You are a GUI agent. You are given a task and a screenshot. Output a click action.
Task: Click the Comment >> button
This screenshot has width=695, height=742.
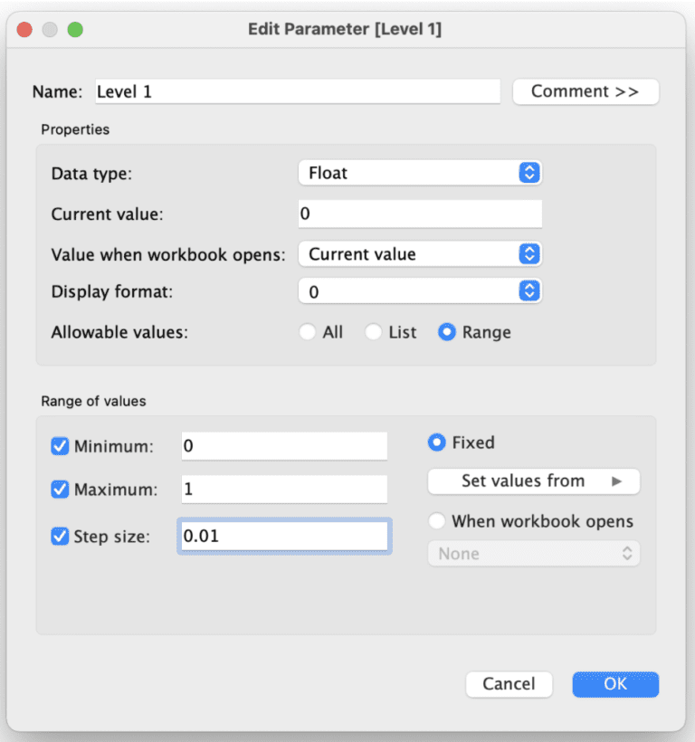click(x=586, y=91)
